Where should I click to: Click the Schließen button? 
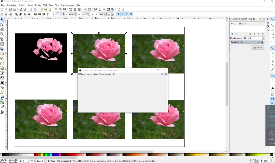pyautogui.click(x=257, y=48)
